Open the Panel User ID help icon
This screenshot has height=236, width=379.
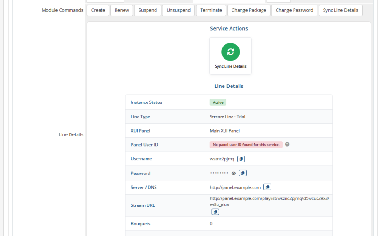(287, 144)
